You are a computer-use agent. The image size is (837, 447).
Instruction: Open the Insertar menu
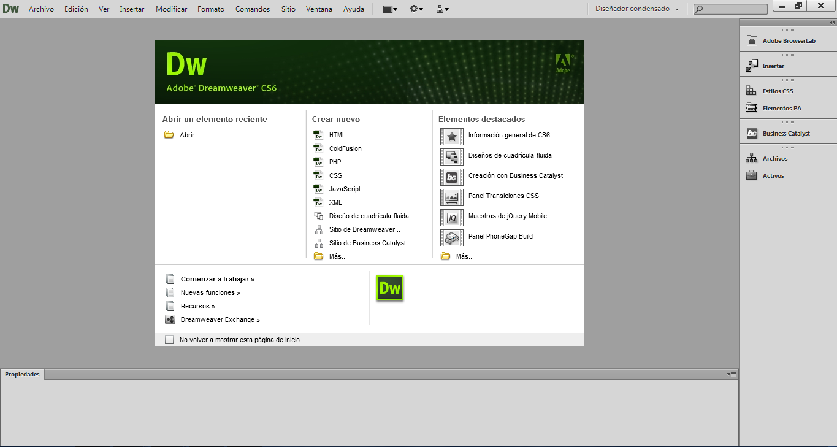tap(132, 9)
